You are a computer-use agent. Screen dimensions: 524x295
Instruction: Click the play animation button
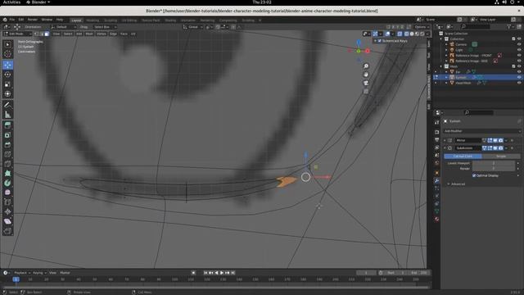[x=222, y=273]
